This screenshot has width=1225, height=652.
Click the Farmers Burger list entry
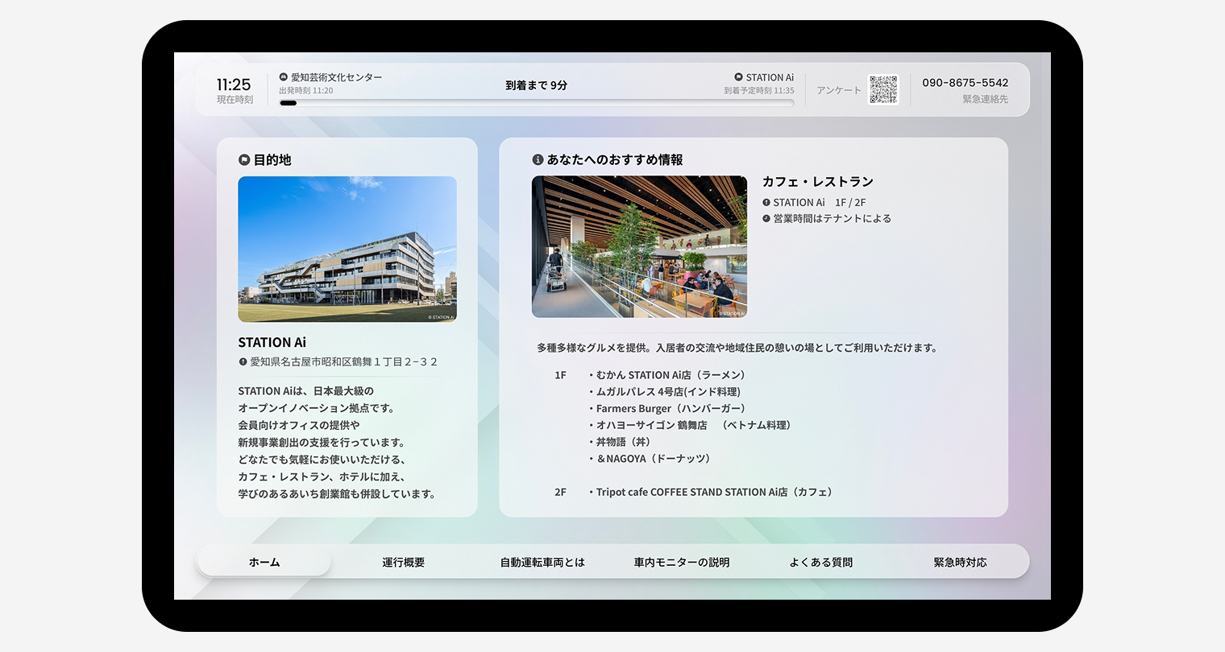[671, 408]
